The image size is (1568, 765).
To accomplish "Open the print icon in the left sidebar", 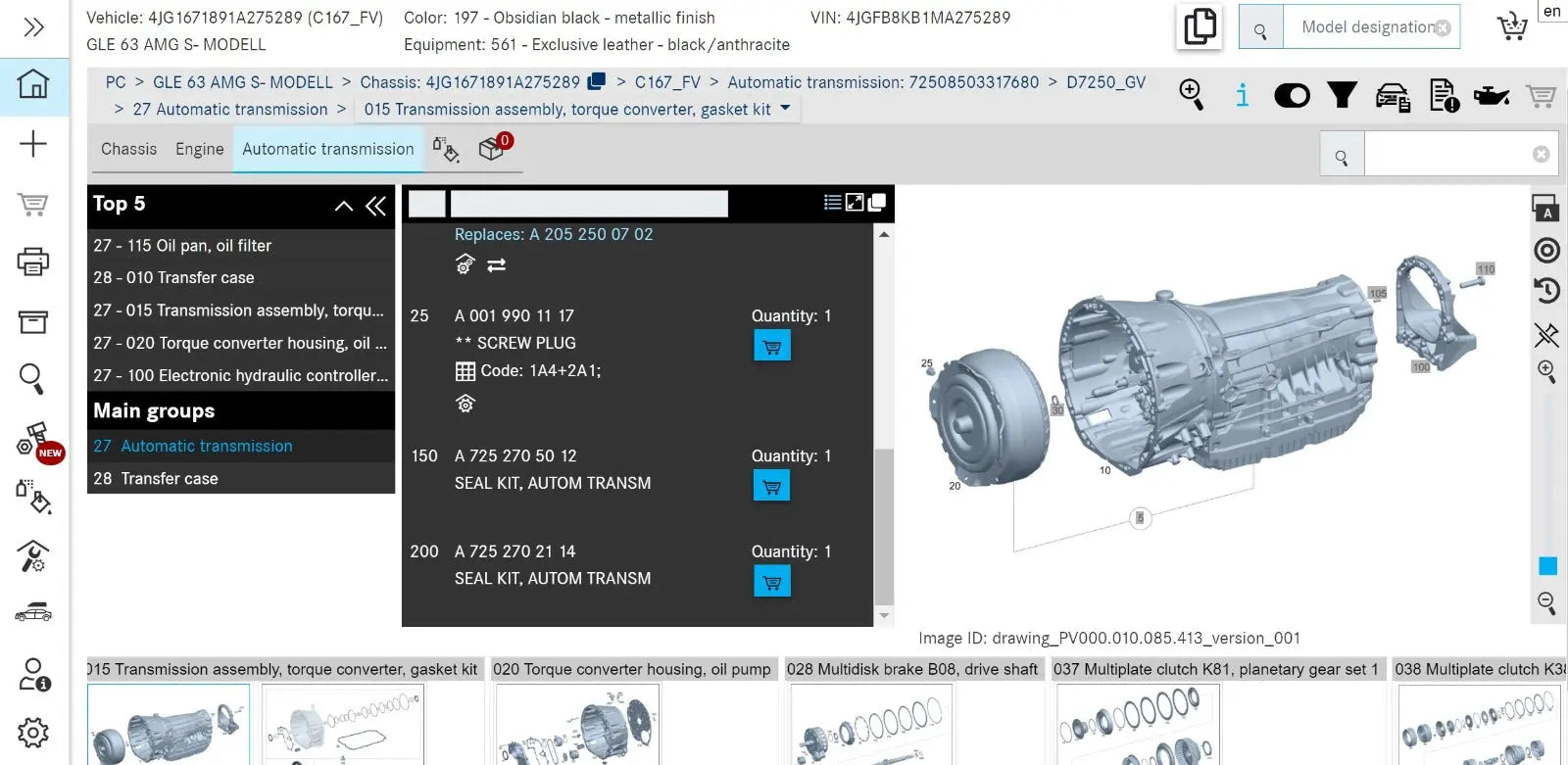I will coord(33,262).
